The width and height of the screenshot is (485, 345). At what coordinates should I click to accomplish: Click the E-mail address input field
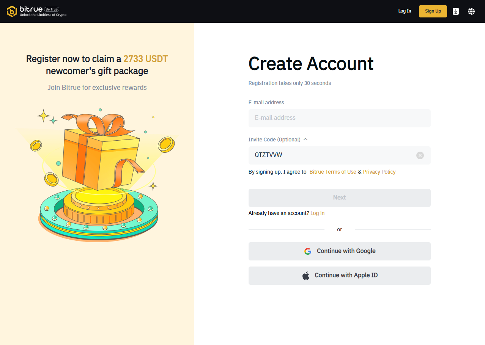339,118
